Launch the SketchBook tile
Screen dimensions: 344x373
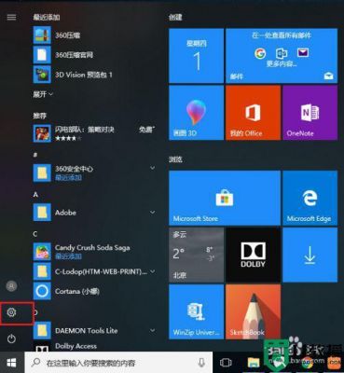[x=254, y=311]
